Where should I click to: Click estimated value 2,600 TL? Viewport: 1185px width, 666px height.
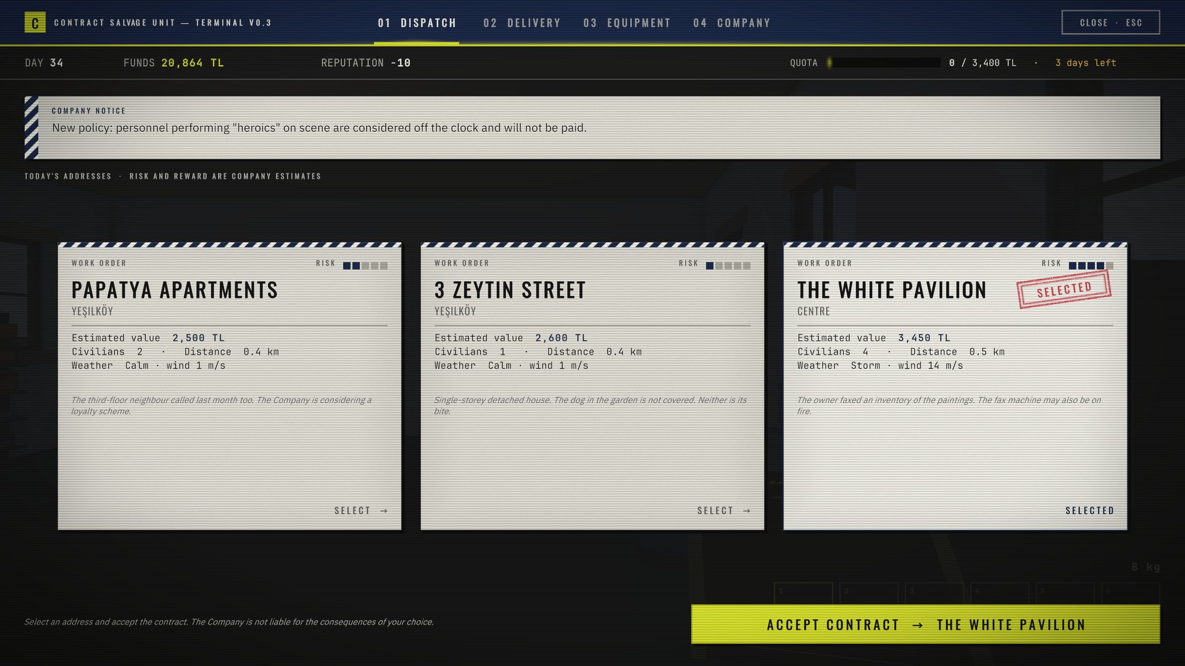tap(561, 338)
